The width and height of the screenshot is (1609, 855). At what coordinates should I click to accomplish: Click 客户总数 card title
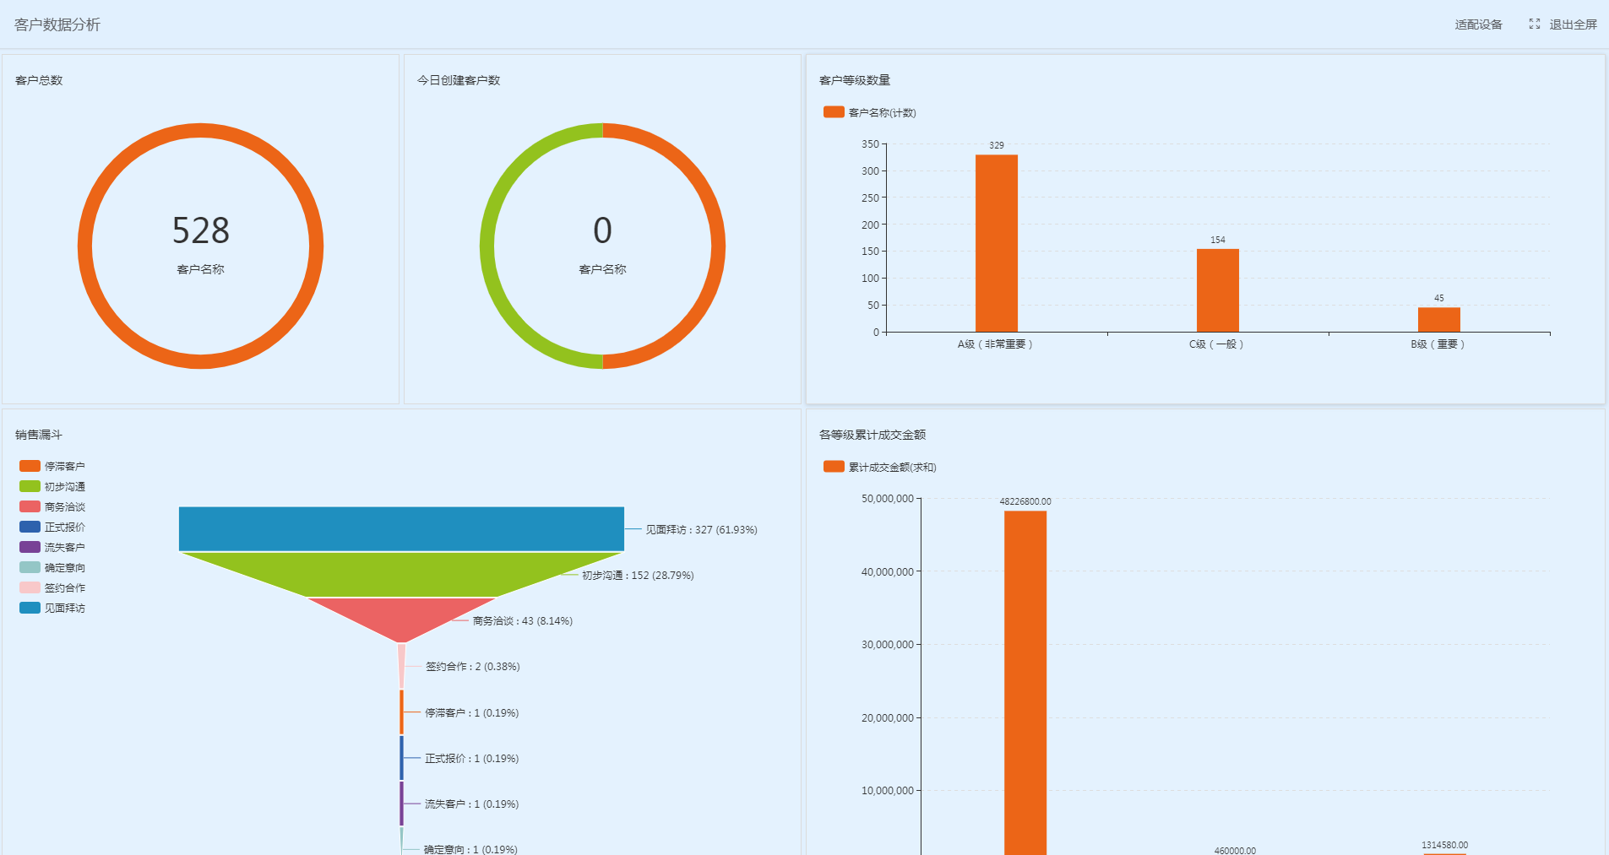39,80
